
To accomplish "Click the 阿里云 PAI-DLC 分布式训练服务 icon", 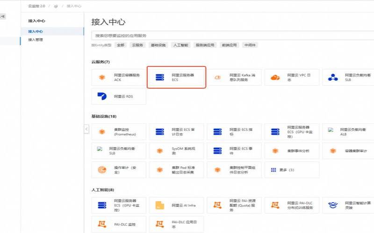I will (x=275, y=205).
